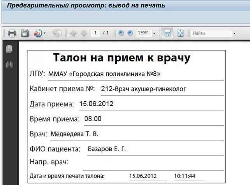
Task: Click text ММАУ «Городская поликлиника №8»
Action: tap(104, 74)
